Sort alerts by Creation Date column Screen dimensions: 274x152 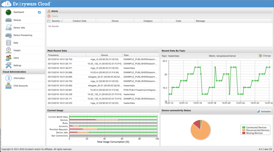click(x=79, y=21)
